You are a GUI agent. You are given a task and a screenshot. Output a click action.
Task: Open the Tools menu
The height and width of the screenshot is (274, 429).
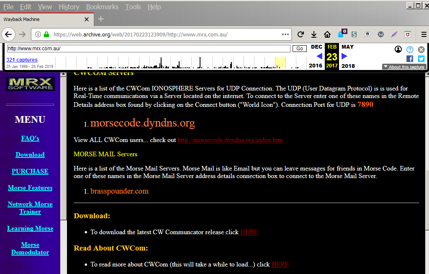[x=133, y=7]
